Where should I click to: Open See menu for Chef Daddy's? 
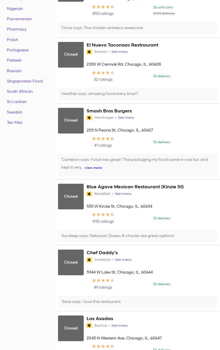(123, 260)
